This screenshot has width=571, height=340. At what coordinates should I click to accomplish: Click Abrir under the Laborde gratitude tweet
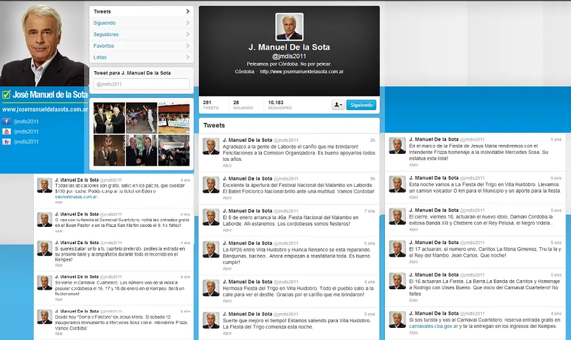(228, 166)
